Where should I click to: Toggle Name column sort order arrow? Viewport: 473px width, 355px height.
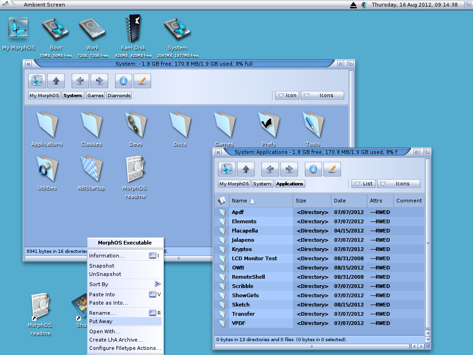click(253, 201)
